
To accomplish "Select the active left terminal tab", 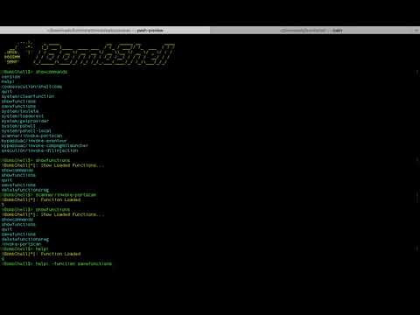I will click(105, 31).
